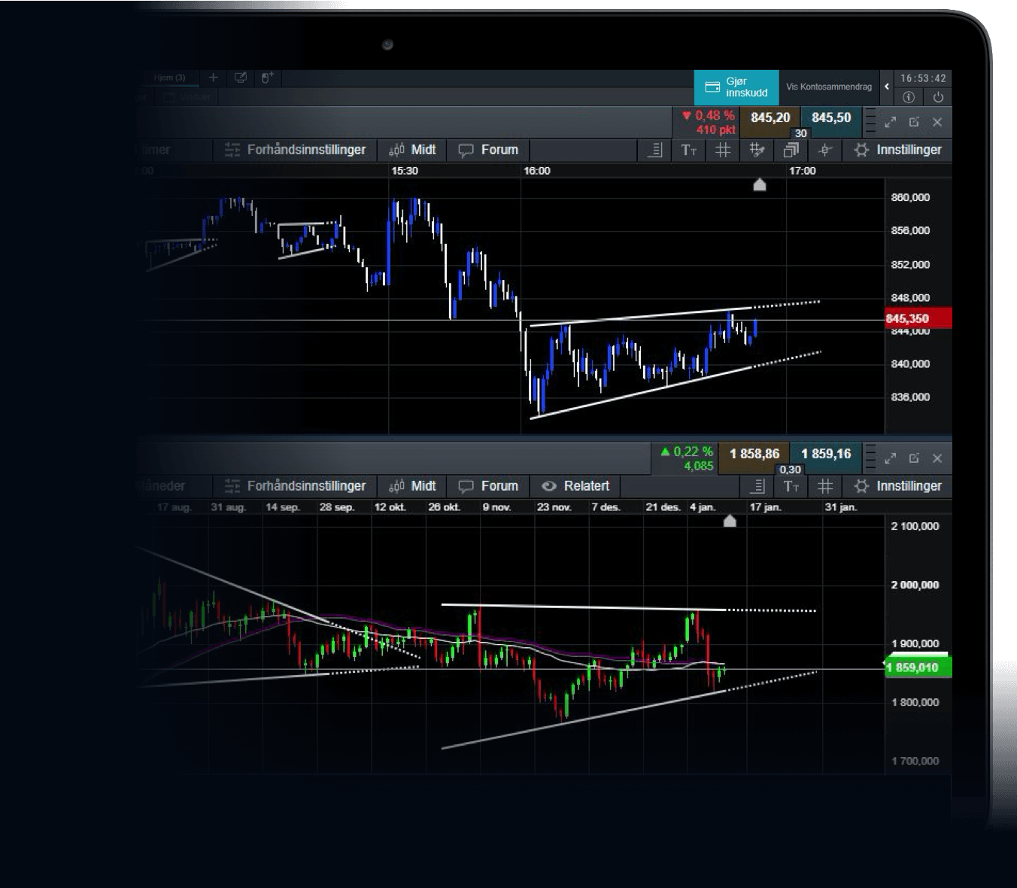Expand top chart to fullscreen

(x=890, y=122)
